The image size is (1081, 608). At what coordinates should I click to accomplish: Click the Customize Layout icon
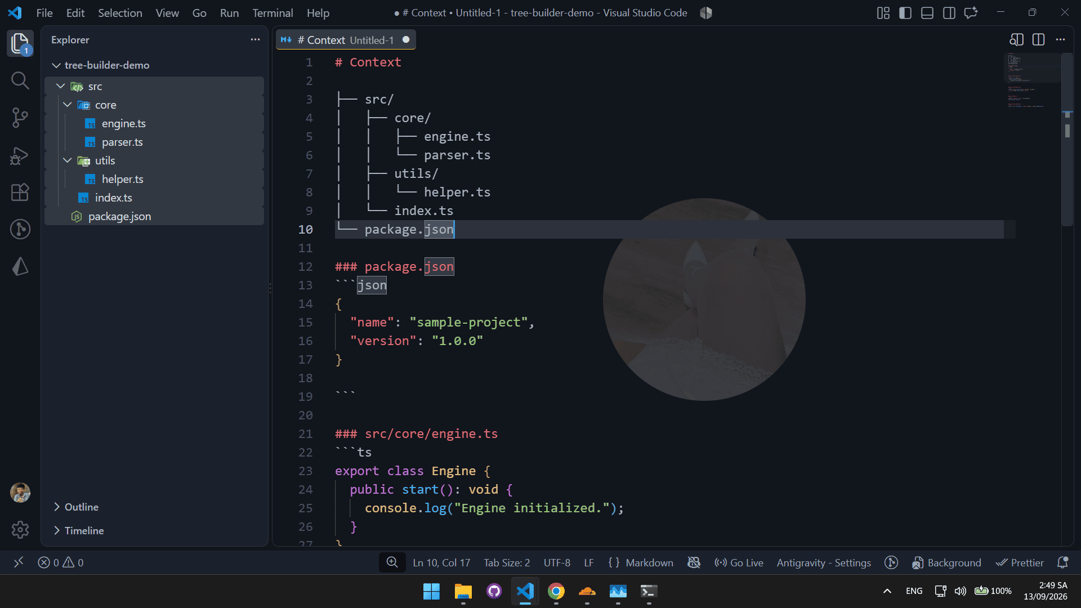point(883,12)
